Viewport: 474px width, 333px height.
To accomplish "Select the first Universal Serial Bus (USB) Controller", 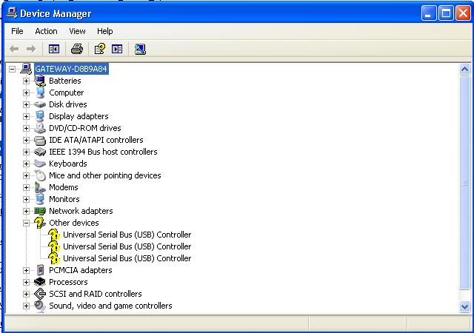I will pos(127,235).
